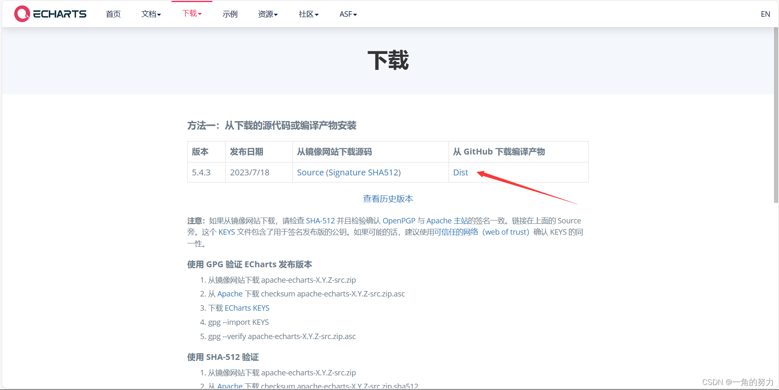
Task: Open the 资源 dropdown menu
Action: (268, 14)
